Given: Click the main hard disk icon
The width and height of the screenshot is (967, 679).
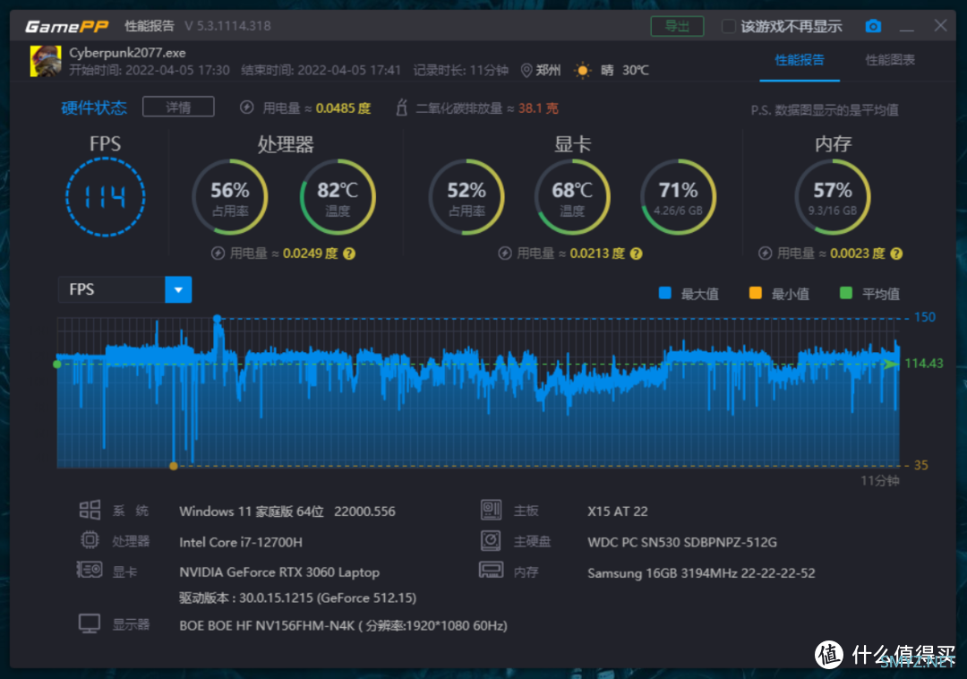Looking at the screenshot, I should tap(491, 540).
